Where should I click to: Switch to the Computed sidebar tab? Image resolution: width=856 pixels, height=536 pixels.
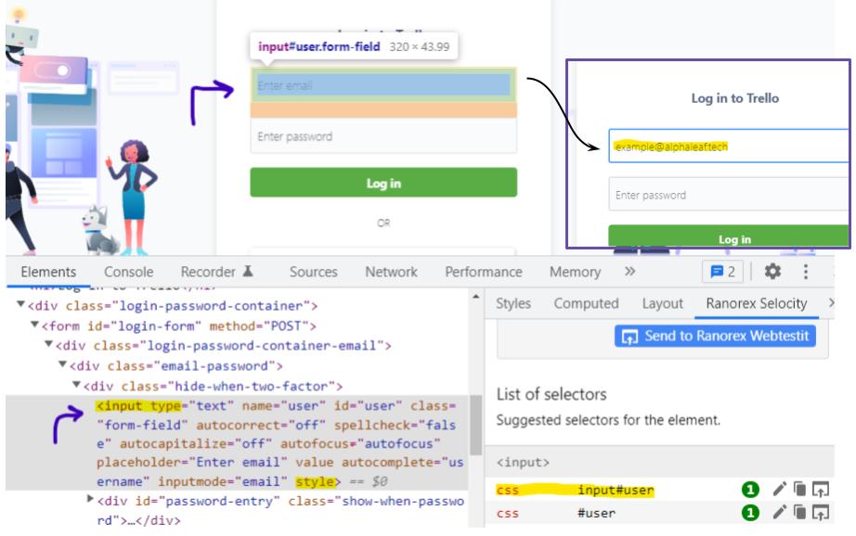(586, 303)
